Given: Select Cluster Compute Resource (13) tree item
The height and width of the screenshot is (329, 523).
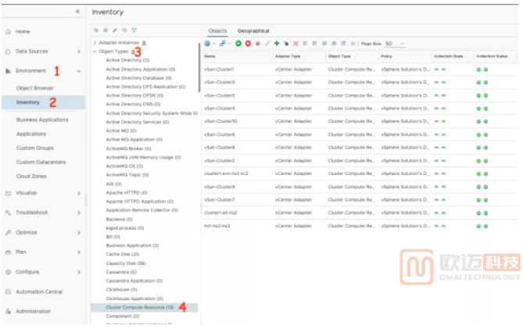Looking at the screenshot, I should [145, 308].
